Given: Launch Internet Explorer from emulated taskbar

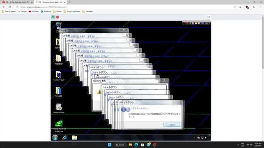Looking at the screenshot, I should point(65,138).
